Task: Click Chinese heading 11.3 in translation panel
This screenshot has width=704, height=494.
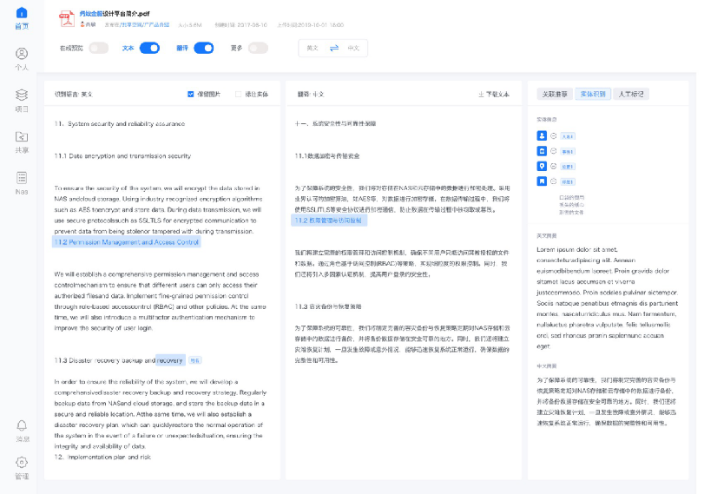Action: point(328,306)
